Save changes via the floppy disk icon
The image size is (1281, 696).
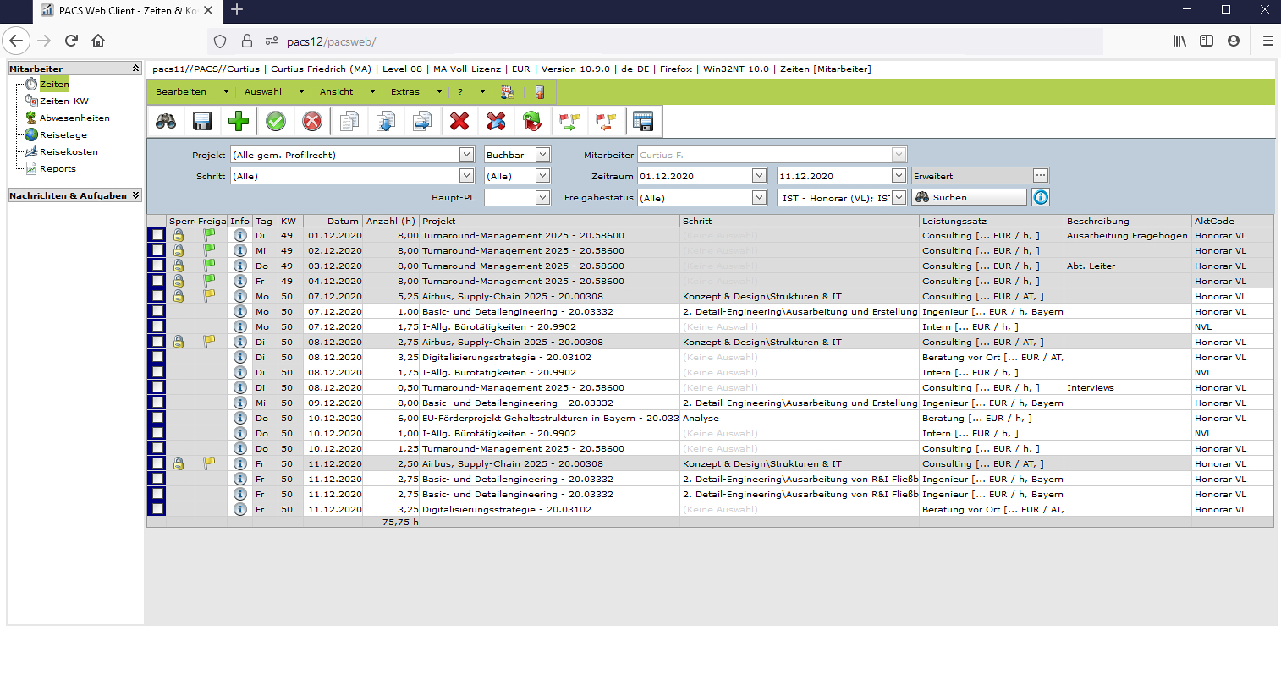click(x=201, y=121)
